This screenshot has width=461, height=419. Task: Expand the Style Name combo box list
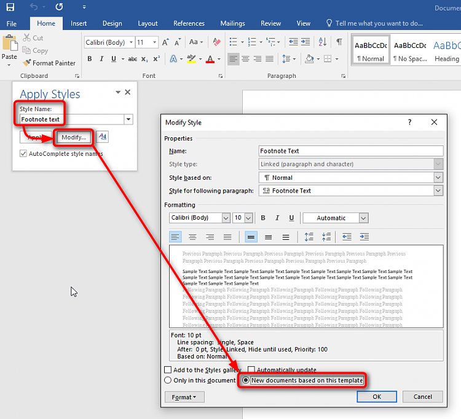128,119
